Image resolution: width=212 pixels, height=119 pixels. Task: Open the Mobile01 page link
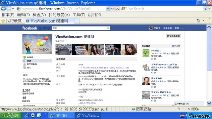[x=156, y=51]
